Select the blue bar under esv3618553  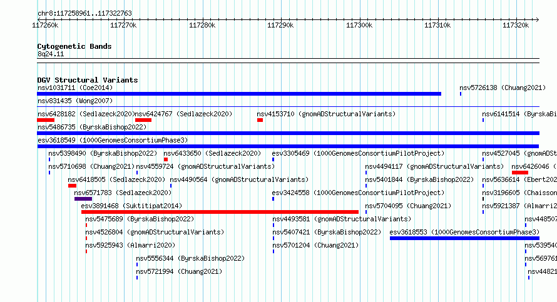click(x=464, y=238)
